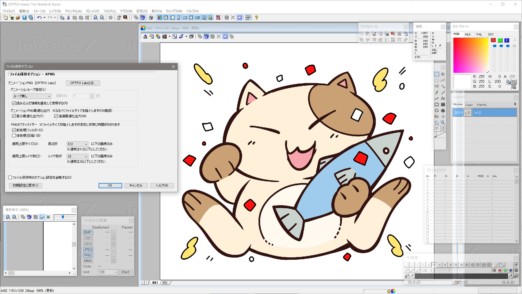Image resolution: width=522 pixels, height=294 pixels.
Task: Click the red channel slider handle
Action: coord(495,46)
